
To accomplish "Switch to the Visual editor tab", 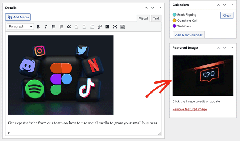I will pyautogui.click(x=143, y=18).
